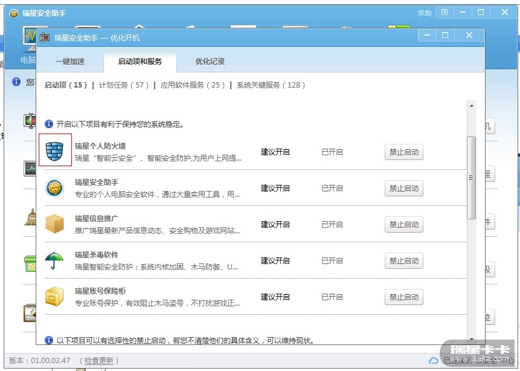The height and width of the screenshot is (371, 520).
Task: Switch to the 一键加速 tab
Action: pyautogui.click(x=70, y=62)
